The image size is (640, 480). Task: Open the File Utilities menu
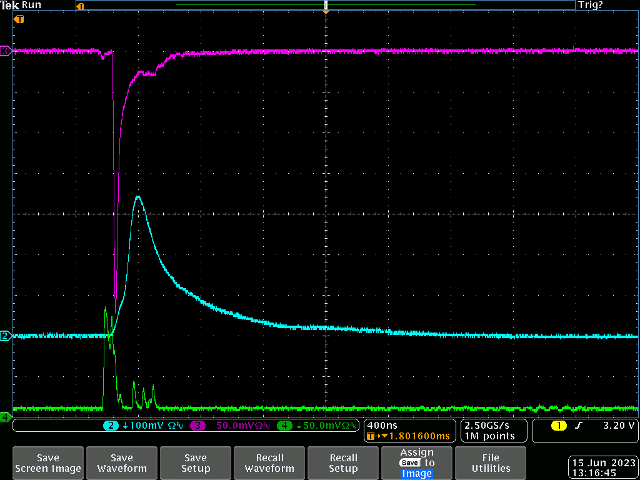pyautogui.click(x=491, y=463)
